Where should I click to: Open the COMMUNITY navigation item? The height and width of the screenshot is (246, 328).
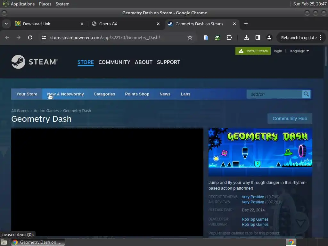click(x=114, y=62)
